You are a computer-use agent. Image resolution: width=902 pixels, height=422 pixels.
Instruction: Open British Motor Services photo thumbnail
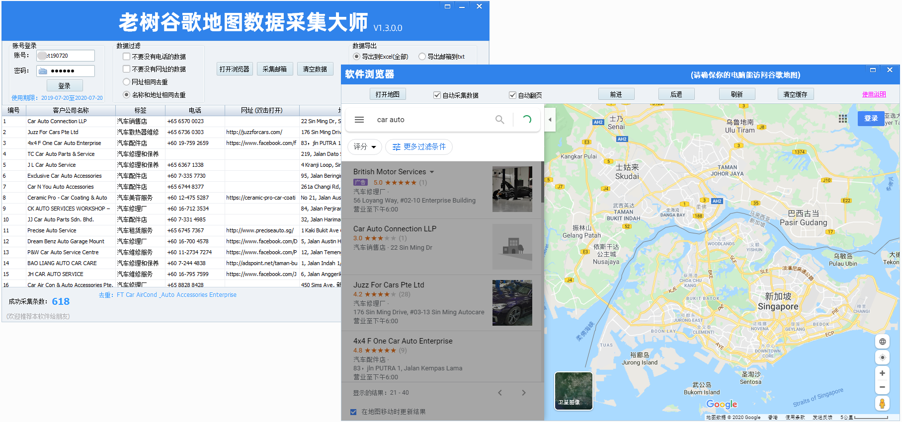(512, 189)
